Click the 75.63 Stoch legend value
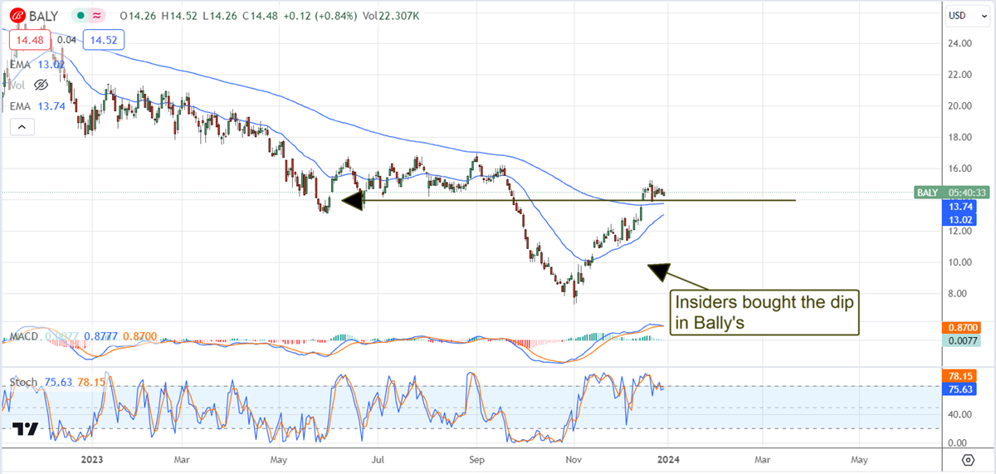 coord(56,382)
